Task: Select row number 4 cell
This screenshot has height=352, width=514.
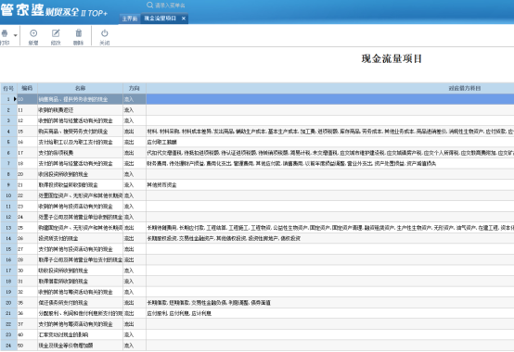Action: click(x=8, y=132)
